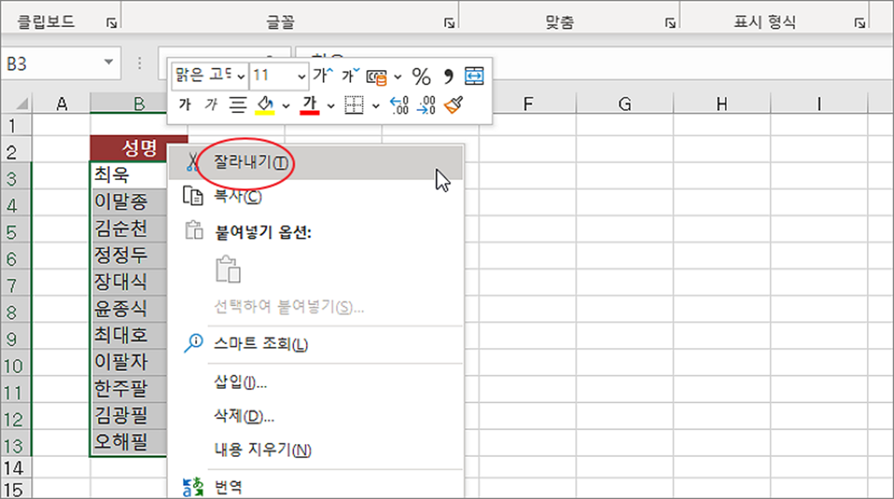This screenshot has width=894, height=499.
Task: Open 맞춤 group dialog launcher
Action: tap(670, 24)
